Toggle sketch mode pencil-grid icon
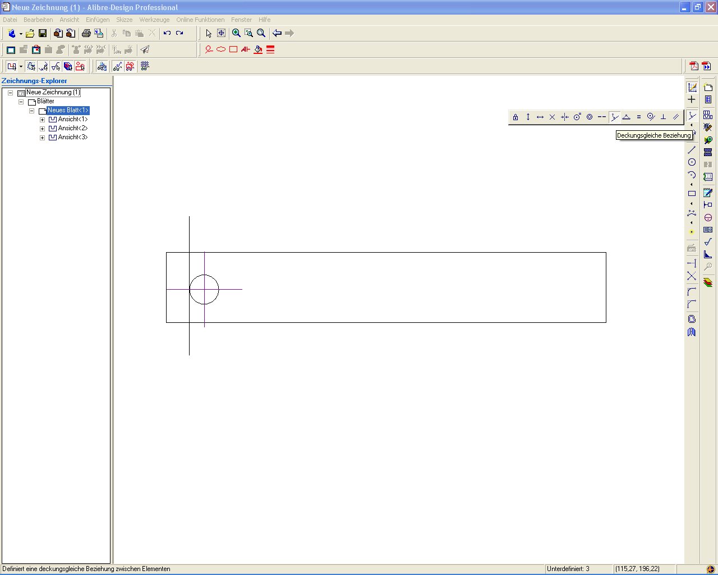This screenshot has height=575, width=718. coord(692,87)
